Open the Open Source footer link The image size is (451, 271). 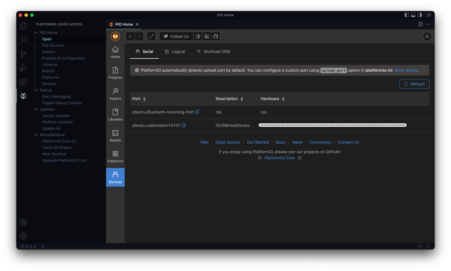(228, 142)
